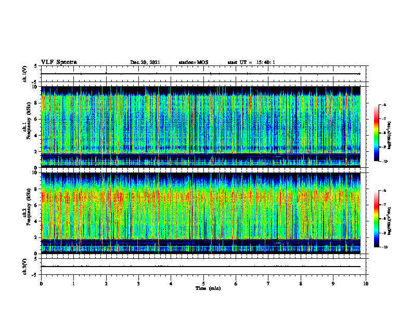Click the ch.1 PSD color bar

[377, 133]
